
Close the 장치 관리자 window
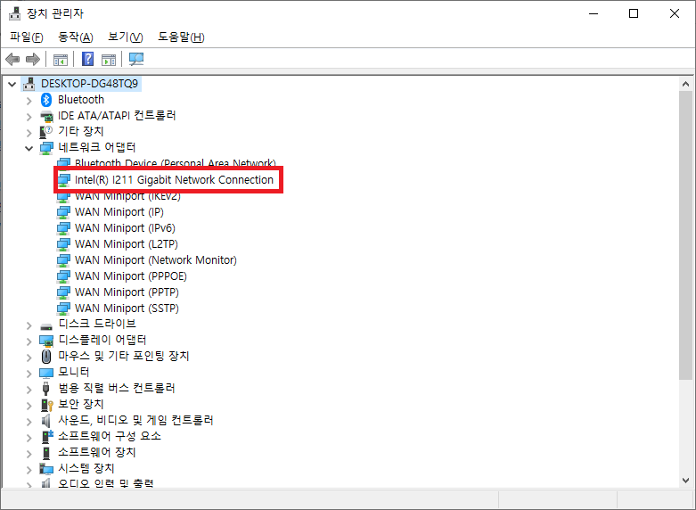(675, 13)
